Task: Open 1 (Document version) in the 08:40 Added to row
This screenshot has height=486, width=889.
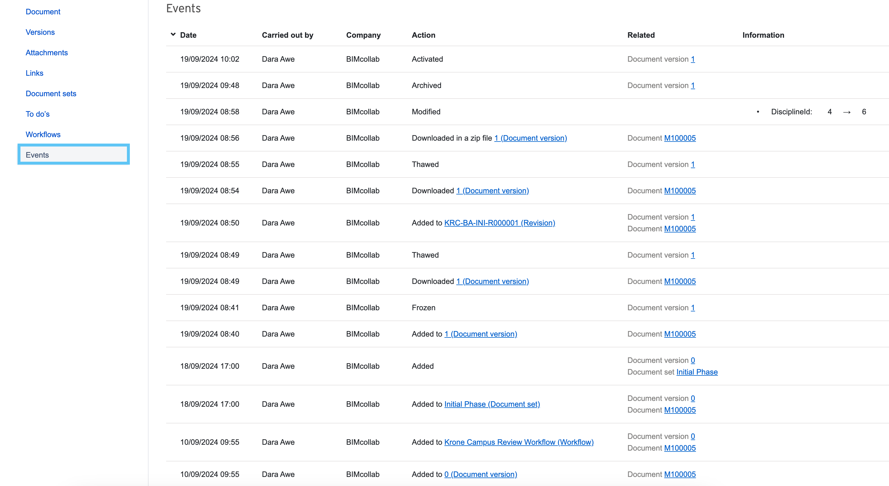Action: coord(481,334)
